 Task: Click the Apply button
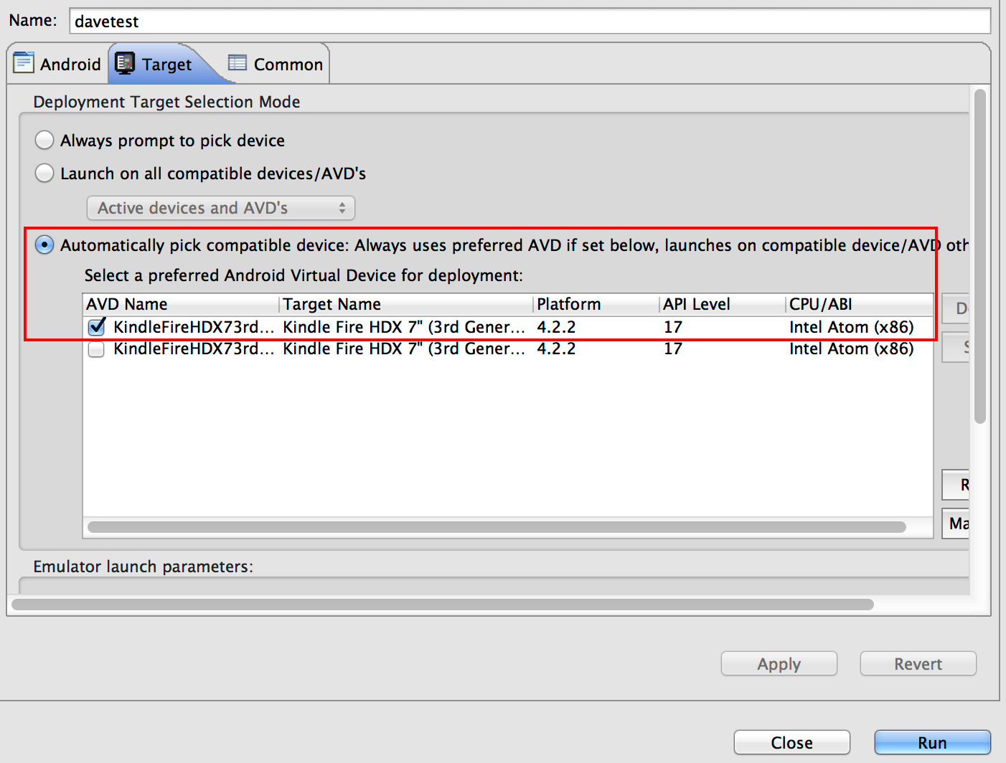point(779,664)
